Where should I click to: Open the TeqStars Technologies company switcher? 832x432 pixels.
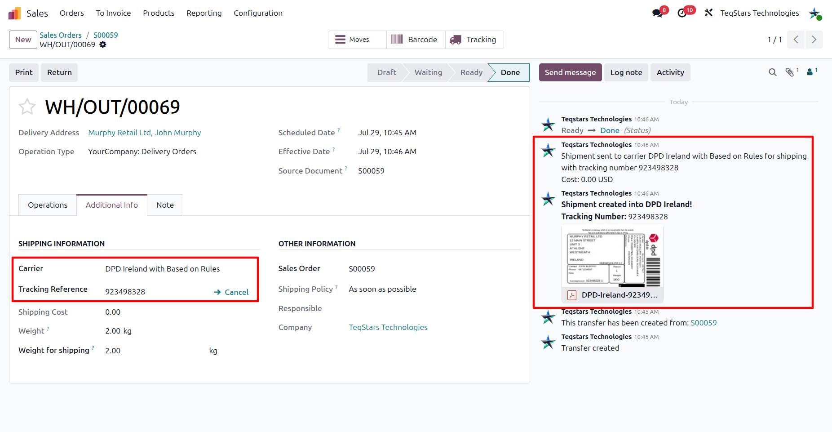[760, 13]
